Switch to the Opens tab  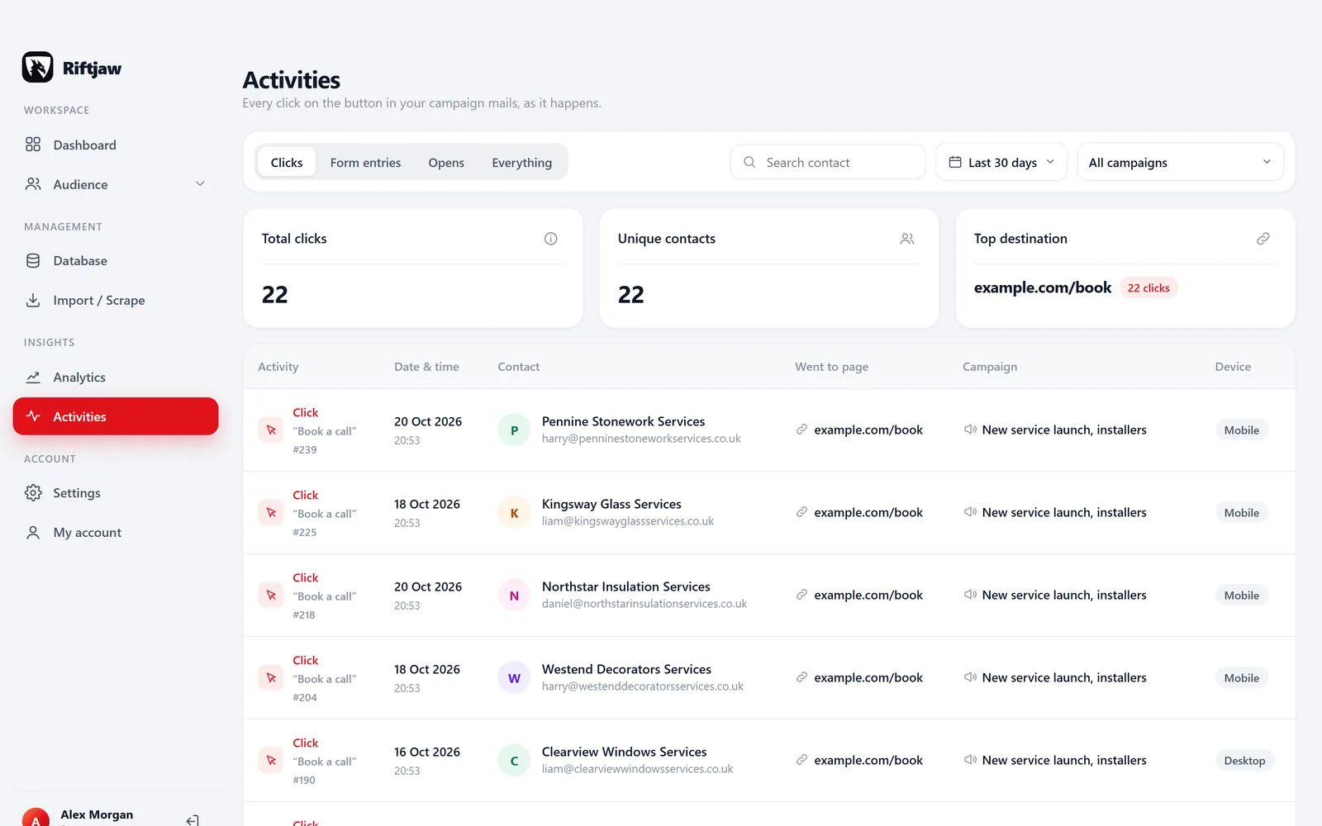point(446,163)
